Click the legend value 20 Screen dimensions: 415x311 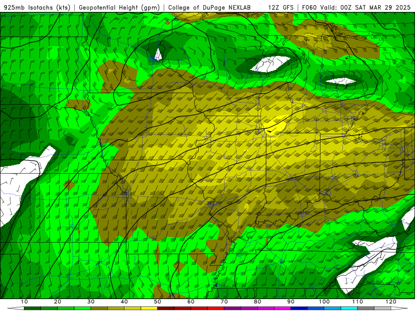[x=58, y=302]
